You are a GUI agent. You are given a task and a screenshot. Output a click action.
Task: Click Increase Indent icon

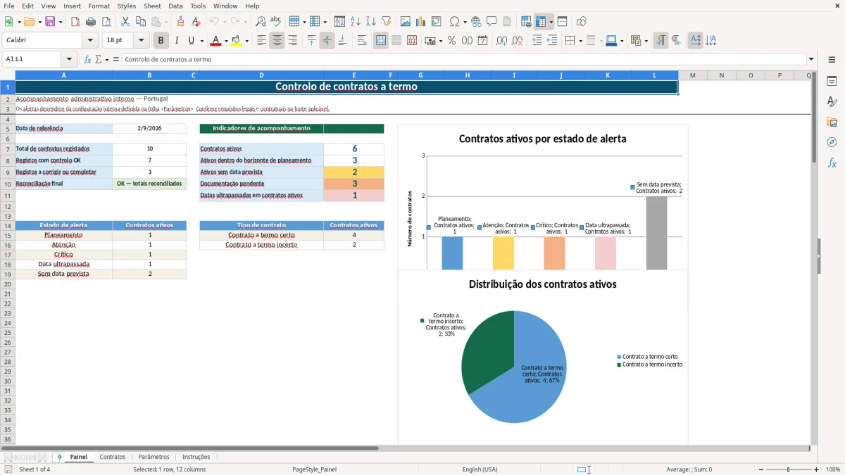pyautogui.click(x=537, y=41)
